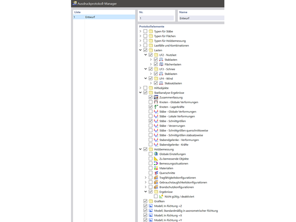Uncheck the Holzbemessung checkbox
The image size is (296, 222).
point(145,149)
